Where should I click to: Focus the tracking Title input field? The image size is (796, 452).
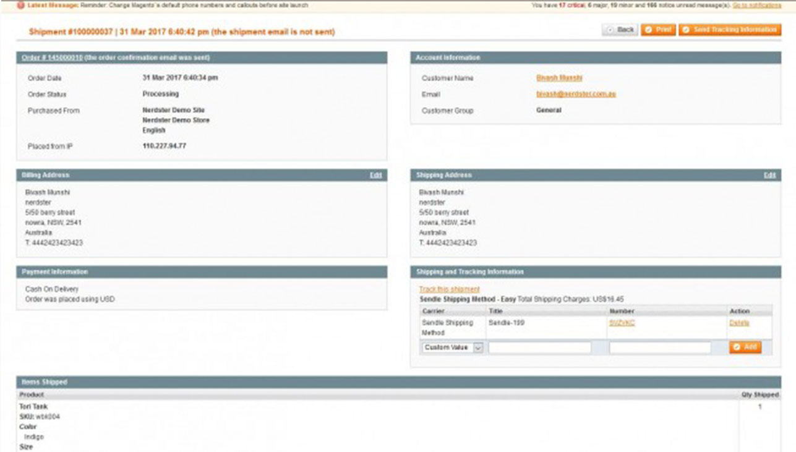point(539,348)
